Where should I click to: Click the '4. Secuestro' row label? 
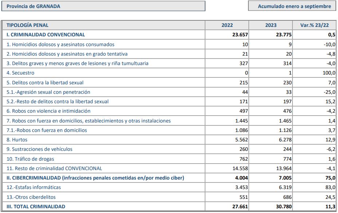20,73
